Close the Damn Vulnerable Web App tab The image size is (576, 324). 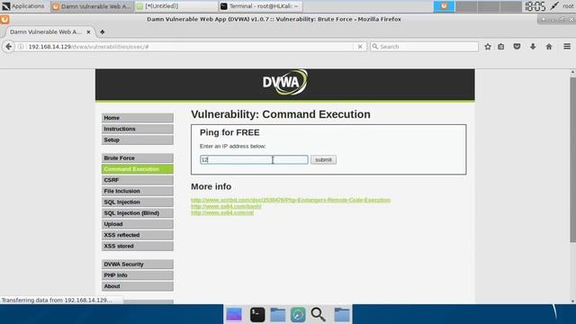pos(88,32)
